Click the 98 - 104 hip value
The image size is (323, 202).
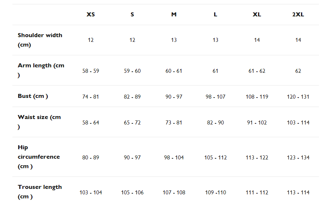tap(174, 158)
